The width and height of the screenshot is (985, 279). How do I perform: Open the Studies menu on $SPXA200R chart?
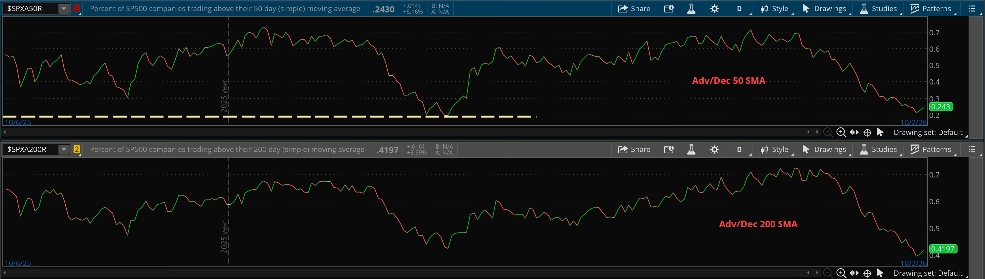point(878,149)
